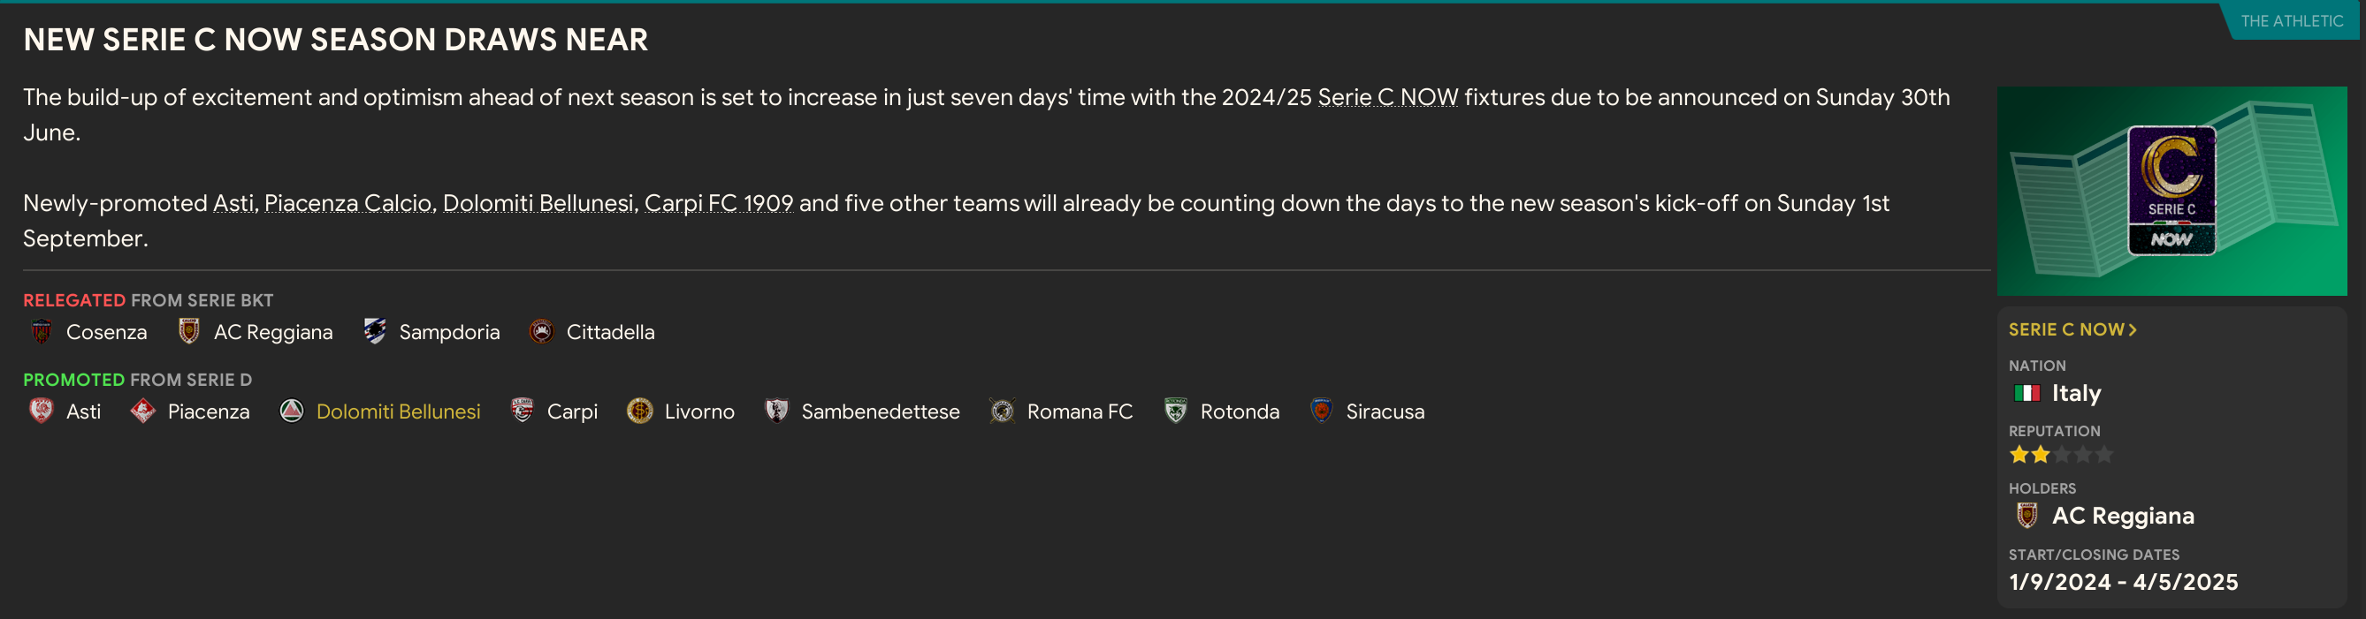This screenshot has width=2366, height=619.
Task: Click the Sampdoria club crest icon
Action: (x=375, y=332)
